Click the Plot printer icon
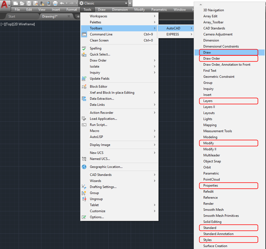This screenshot has height=249, width=266. point(55,3)
